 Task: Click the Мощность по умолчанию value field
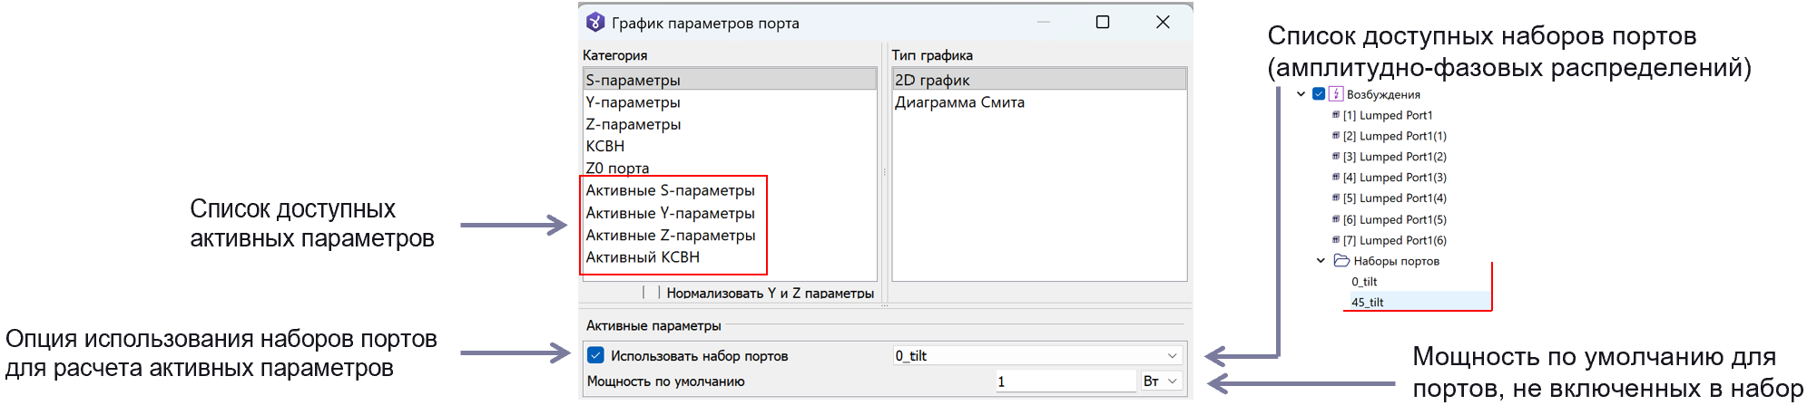point(1066,381)
